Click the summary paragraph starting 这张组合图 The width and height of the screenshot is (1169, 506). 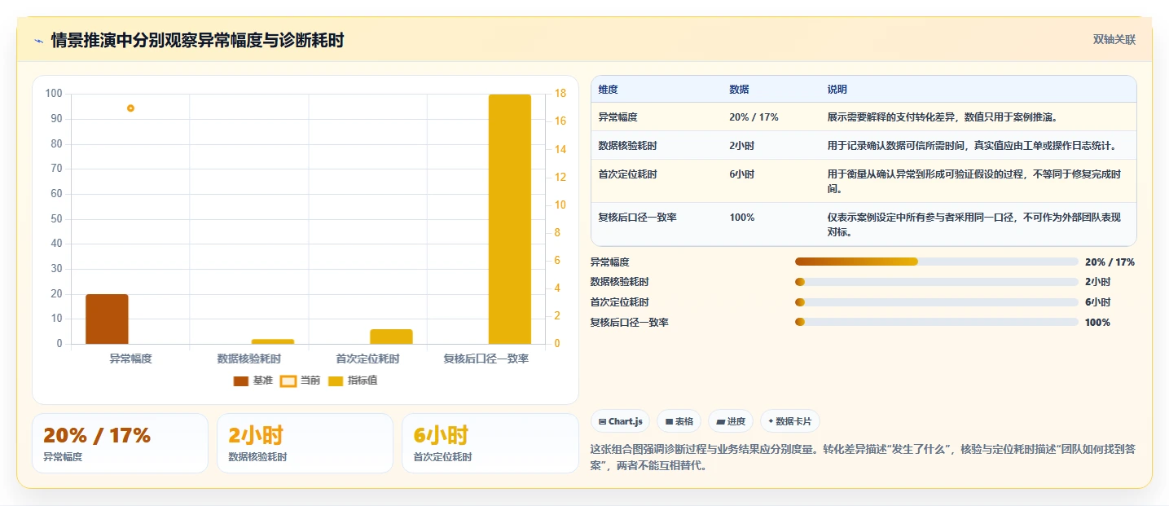[x=863, y=458]
